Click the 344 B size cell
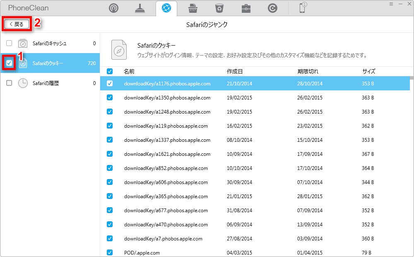 368,182
